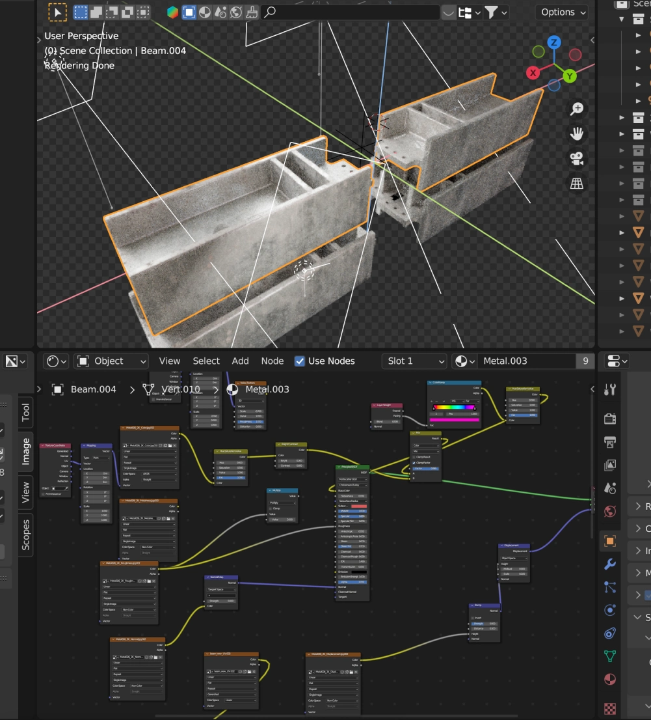Screen dimensions: 651x720
Task: Open the View Layer properties tab
Action: point(610,465)
